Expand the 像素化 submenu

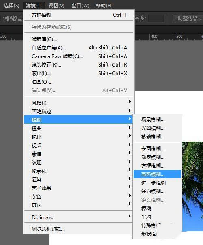79,171
